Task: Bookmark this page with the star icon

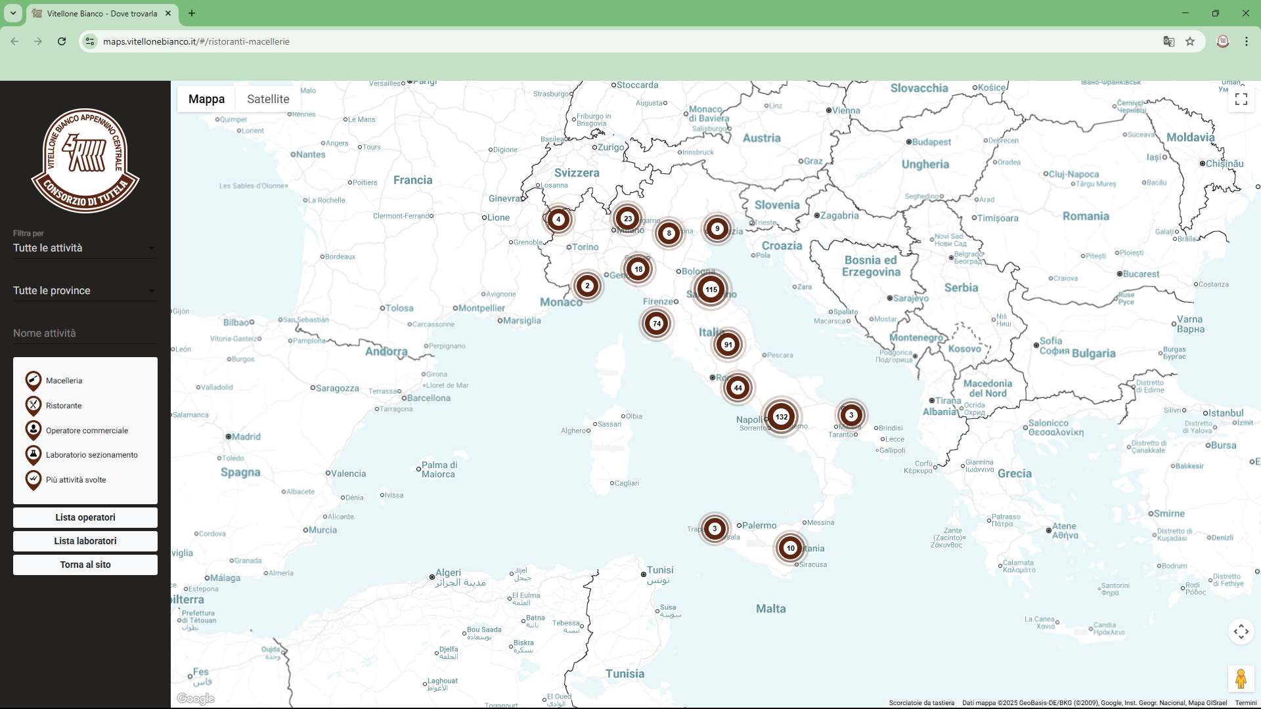Action: pos(1190,41)
